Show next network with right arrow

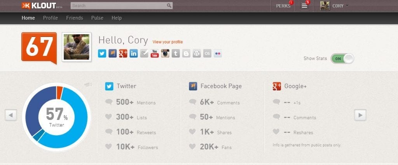pyautogui.click(x=360, y=115)
